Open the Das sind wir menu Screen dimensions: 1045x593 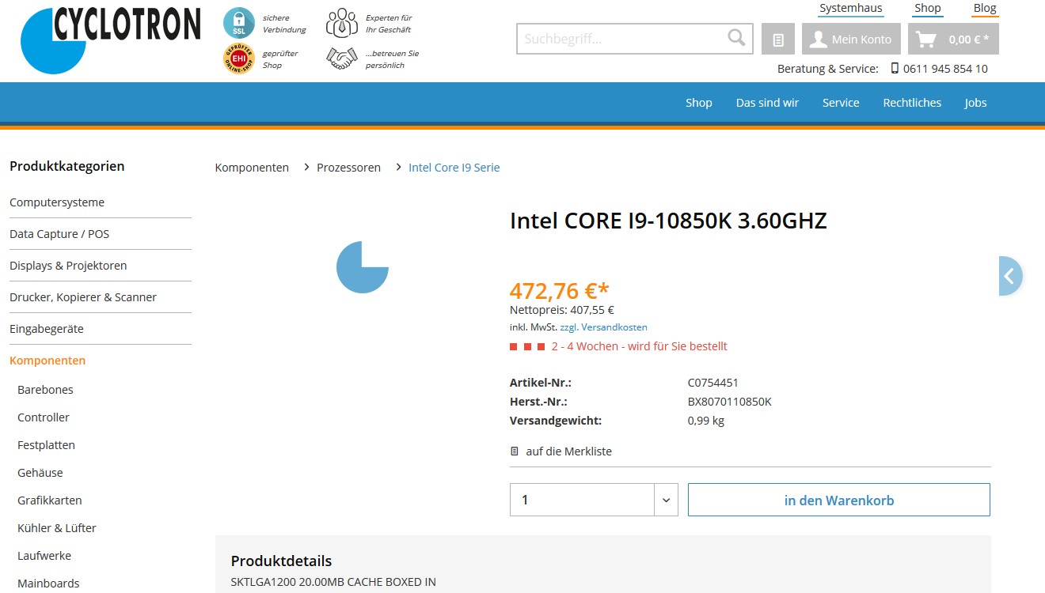(767, 103)
